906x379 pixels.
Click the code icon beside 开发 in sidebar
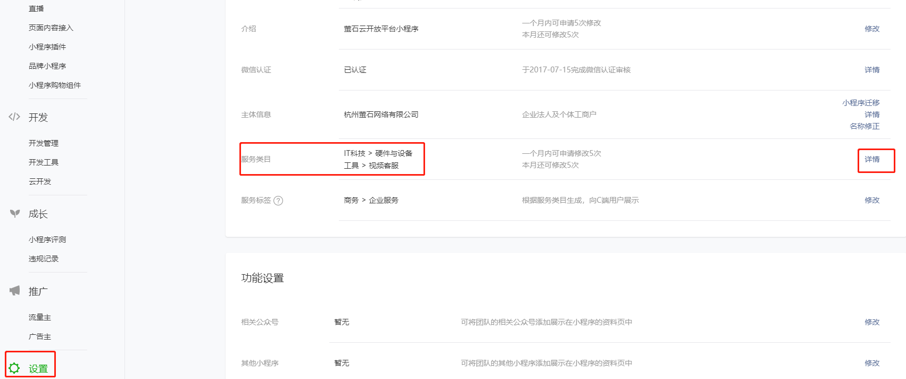tap(14, 117)
